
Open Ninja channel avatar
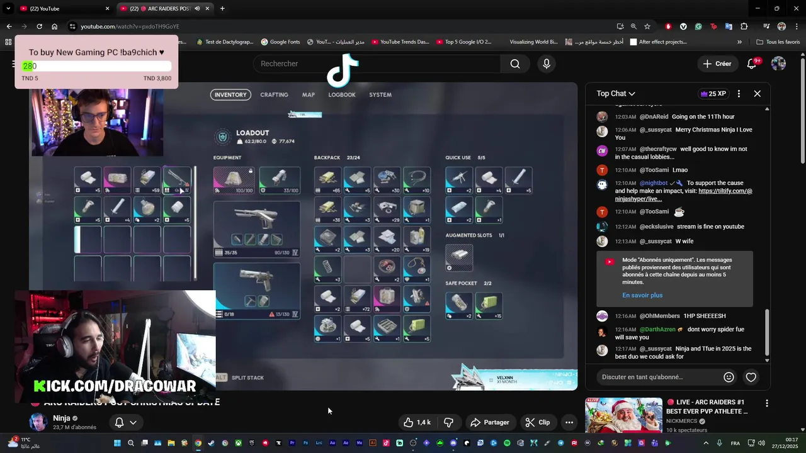coord(38,422)
